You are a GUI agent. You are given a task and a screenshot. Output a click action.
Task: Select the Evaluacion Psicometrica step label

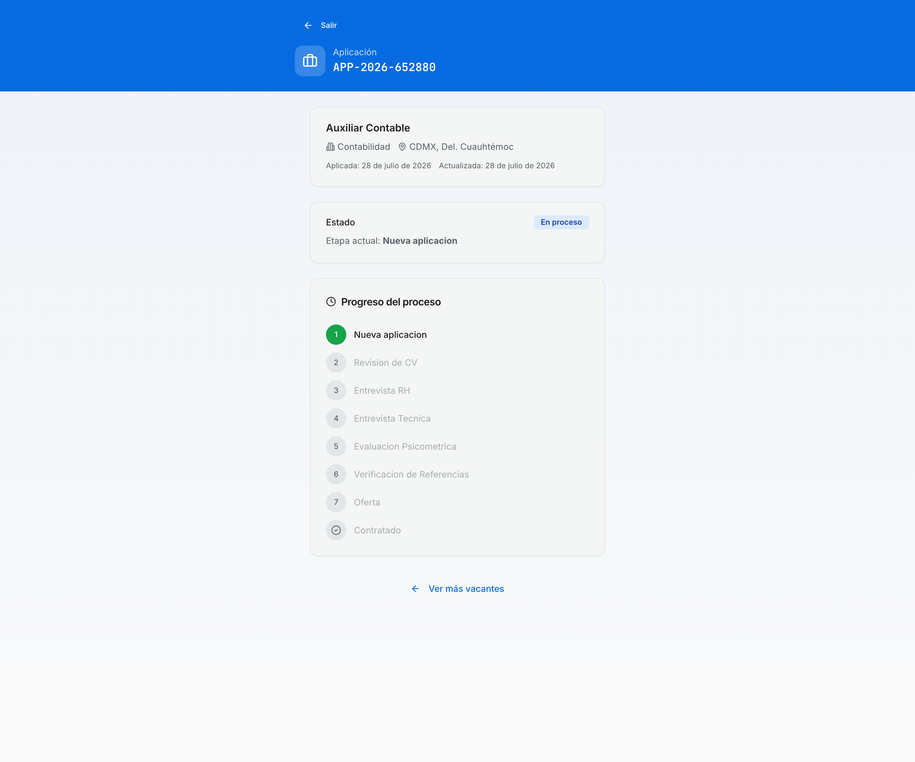pos(405,446)
